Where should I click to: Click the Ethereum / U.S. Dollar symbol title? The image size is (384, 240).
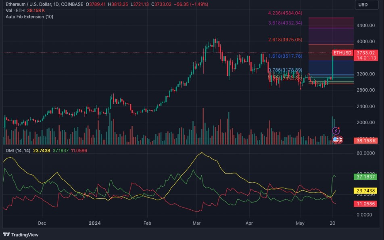point(44,4)
